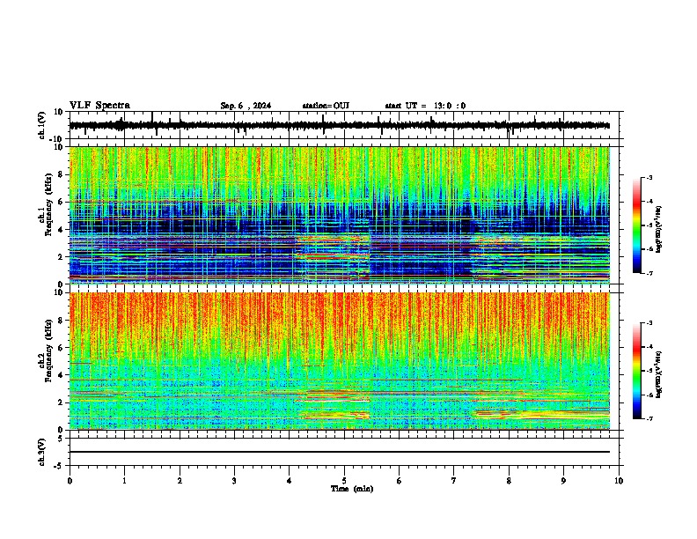Screen dimensions: 697x539
Task: Click the "6" kHz tick of ch.2 spectrogram
Action: 62,347
